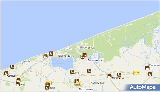
Task: Click the church icon under the Włodarka label
Action: (x=147, y=68)
